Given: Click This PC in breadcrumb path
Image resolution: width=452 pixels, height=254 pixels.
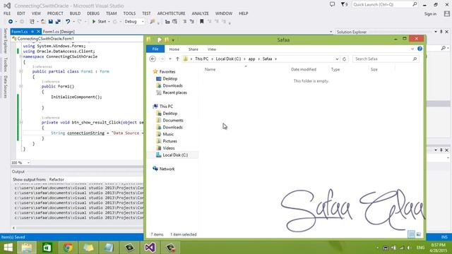Looking at the screenshot, I should coord(201,59).
